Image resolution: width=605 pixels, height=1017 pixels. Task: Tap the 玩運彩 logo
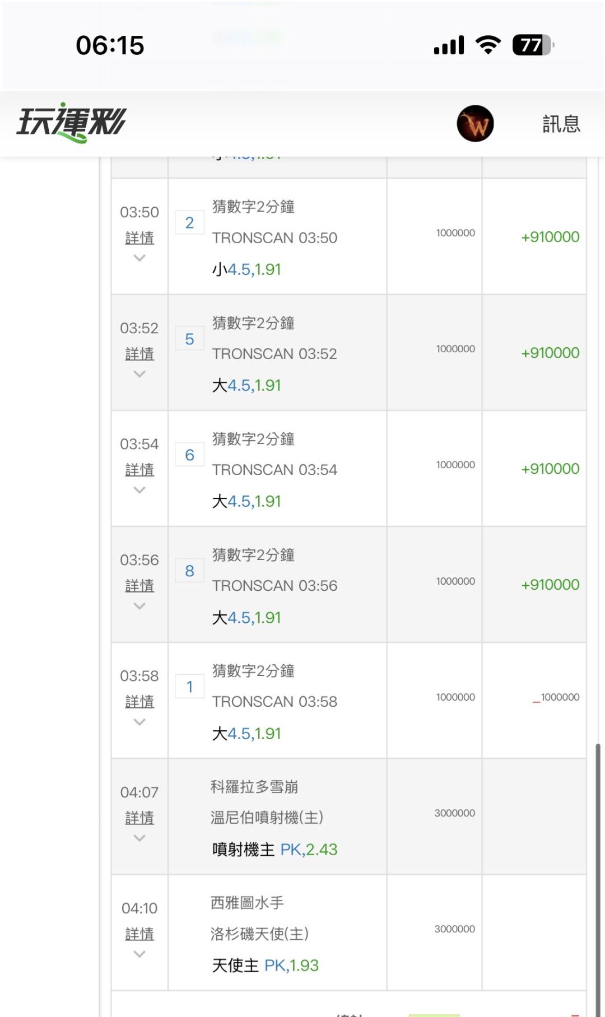coord(72,123)
